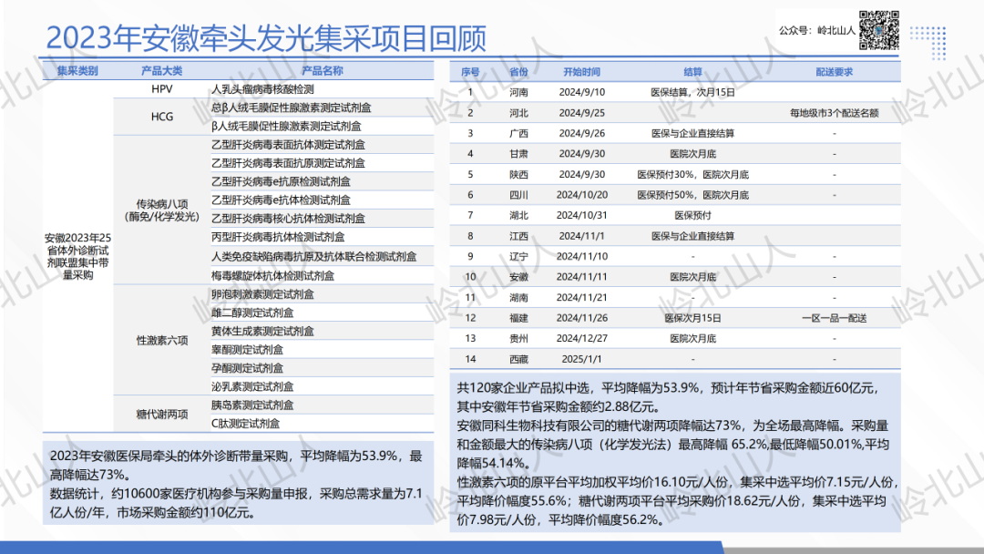Click the 集采类别 column header

77,71
